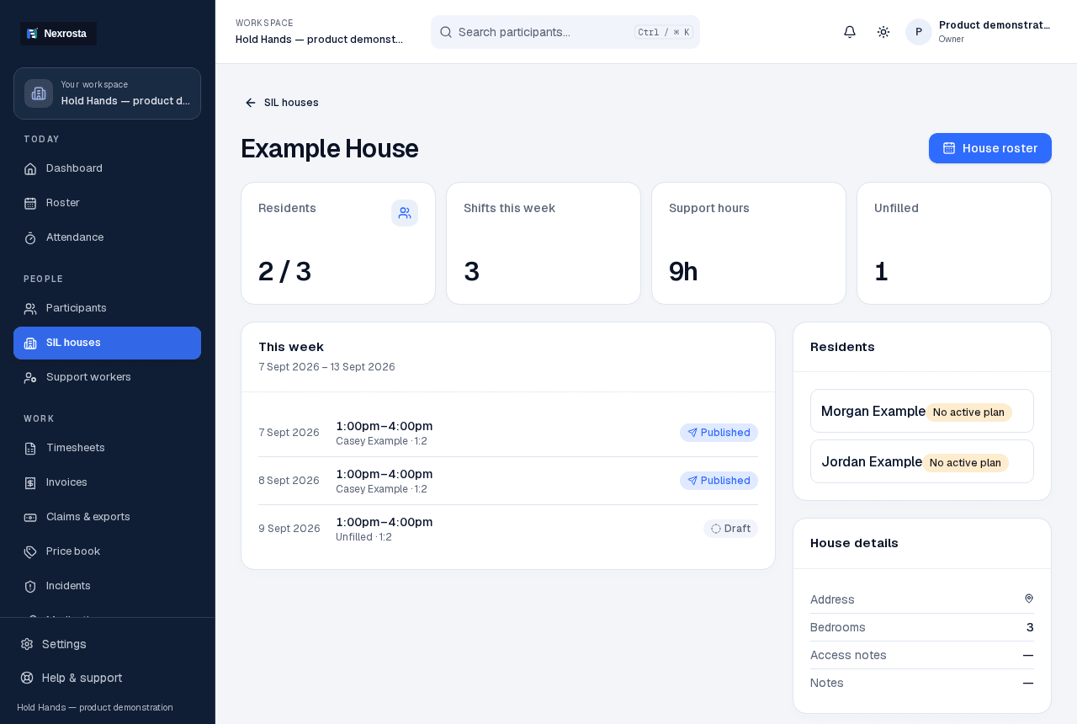Open Settings
Image resolution: width=1077 pixels, height=724 pixels.
coord(107,644)
